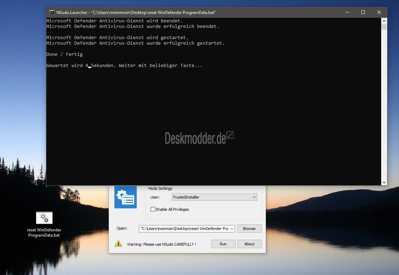Click 'Antivirus-Dienst wird gestartet.' console line
Image resolution: width=399 pixels, height=275 pixels.
coord(117,37)
